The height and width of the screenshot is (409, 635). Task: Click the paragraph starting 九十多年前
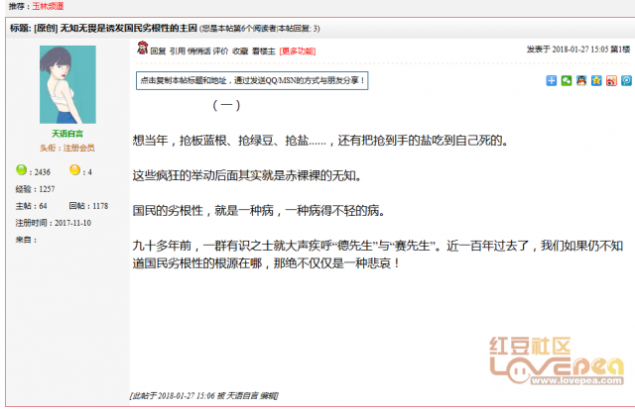[378, 255]
